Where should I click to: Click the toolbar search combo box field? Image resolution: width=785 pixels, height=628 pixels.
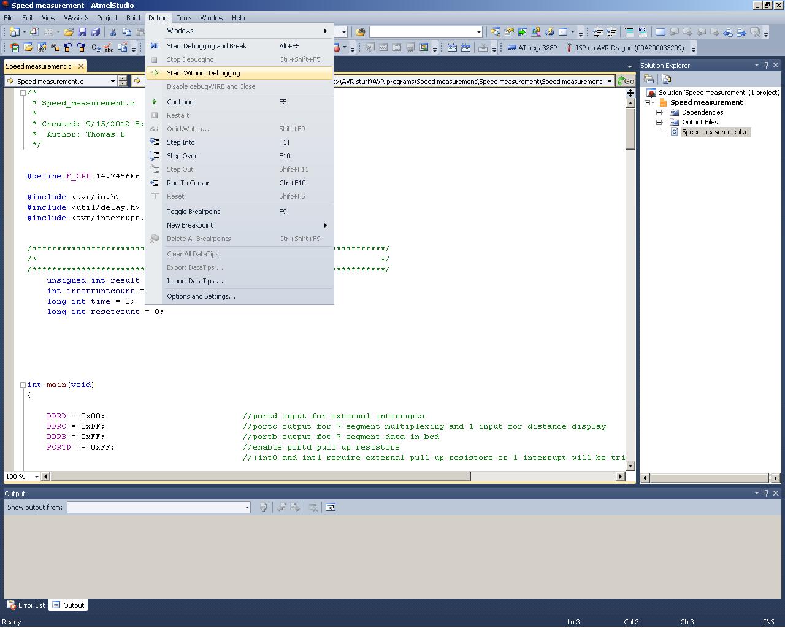[426, 32]
